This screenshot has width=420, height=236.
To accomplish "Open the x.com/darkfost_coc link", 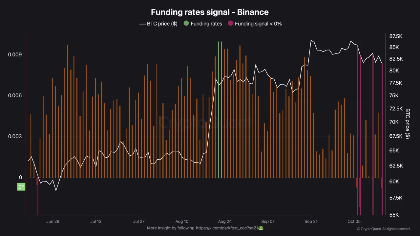I will coord(230,228).
